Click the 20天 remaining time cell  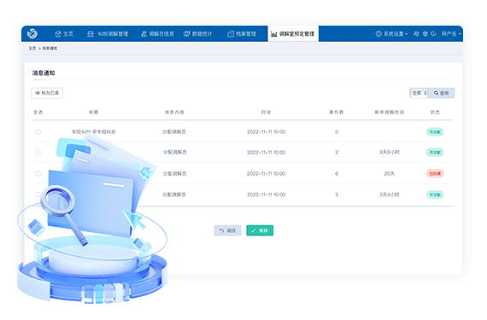point(389,173)
